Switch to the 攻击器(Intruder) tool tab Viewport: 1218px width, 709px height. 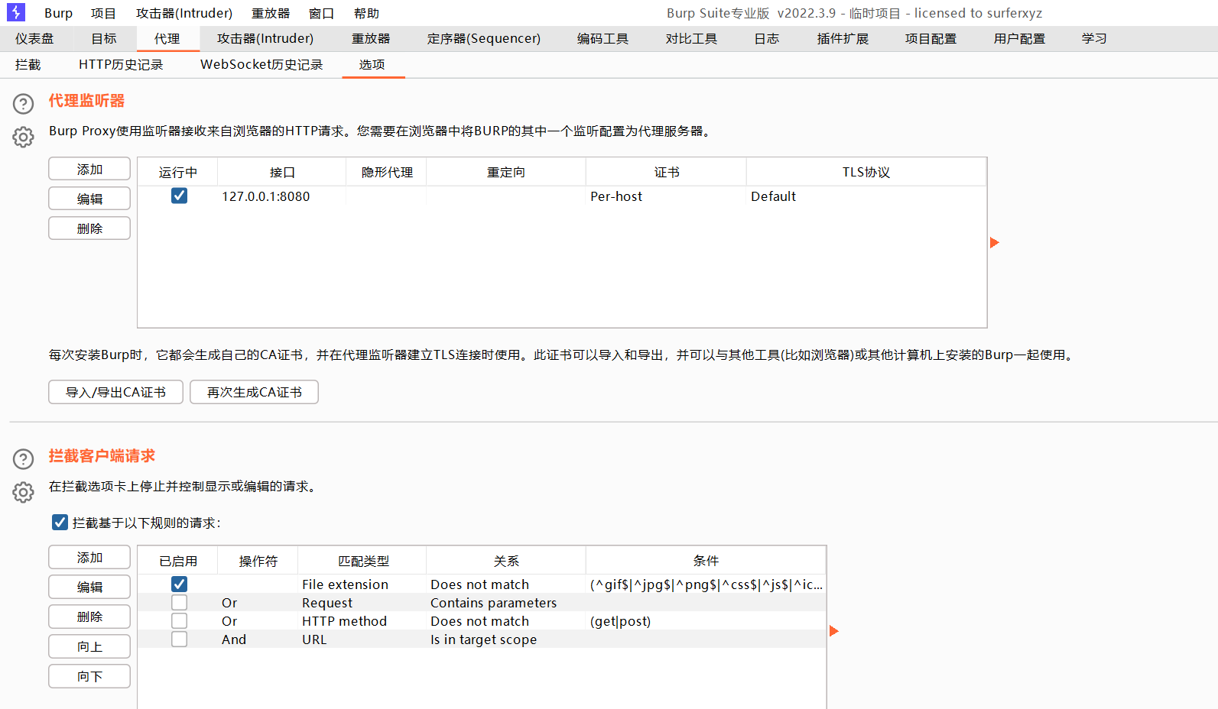(x=265, y=38)
